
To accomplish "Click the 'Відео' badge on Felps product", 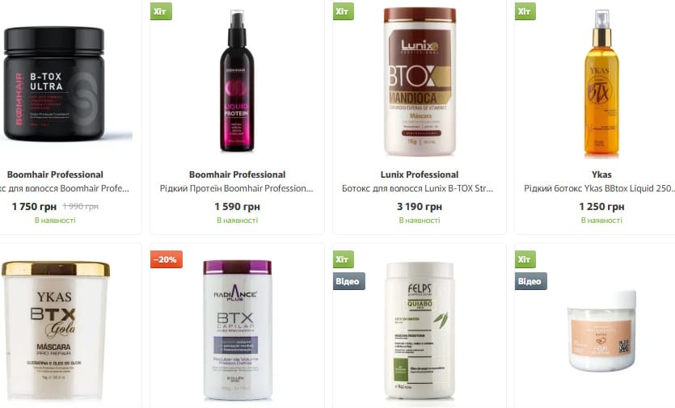I will (x=348, y=281).
